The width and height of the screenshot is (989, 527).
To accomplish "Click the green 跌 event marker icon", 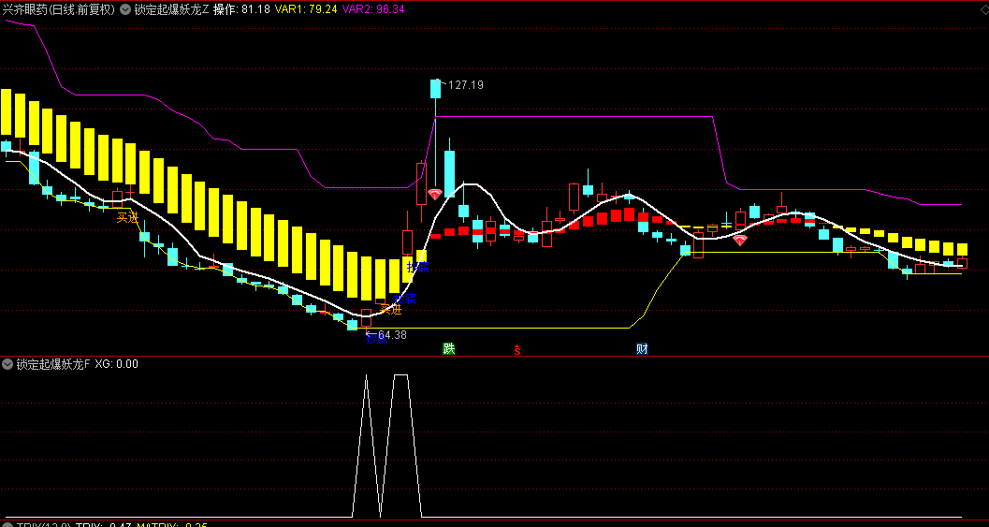I will pyautogui.click(x=449, y=349).
